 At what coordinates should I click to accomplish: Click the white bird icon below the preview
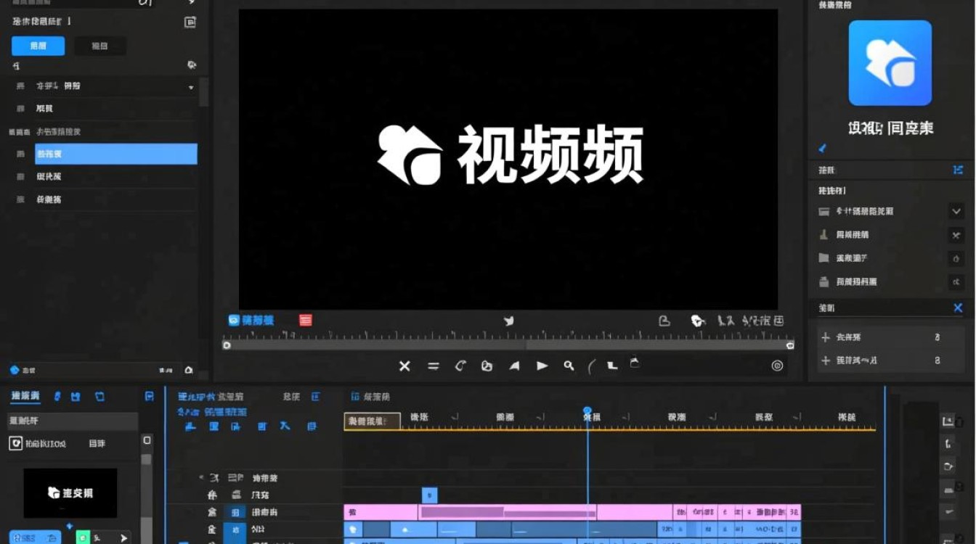coord(509,321)
